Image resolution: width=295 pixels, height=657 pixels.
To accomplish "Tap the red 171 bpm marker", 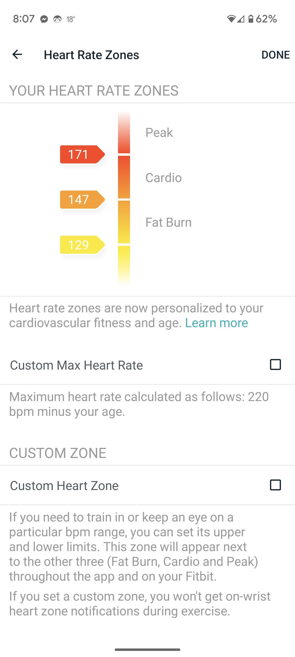I will [82, 154].
